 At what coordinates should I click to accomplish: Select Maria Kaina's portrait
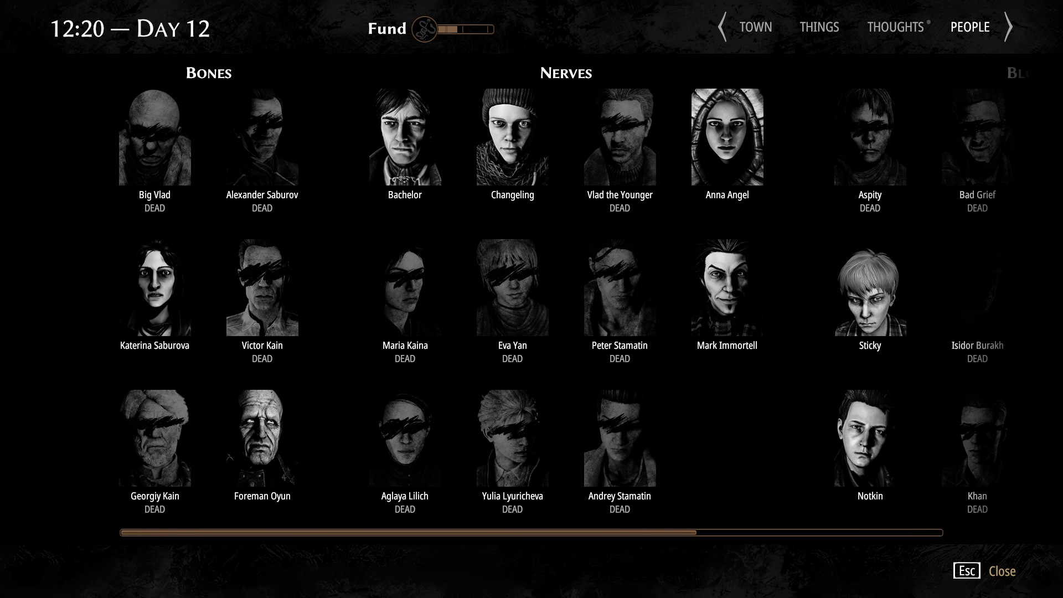coord(405,287)
